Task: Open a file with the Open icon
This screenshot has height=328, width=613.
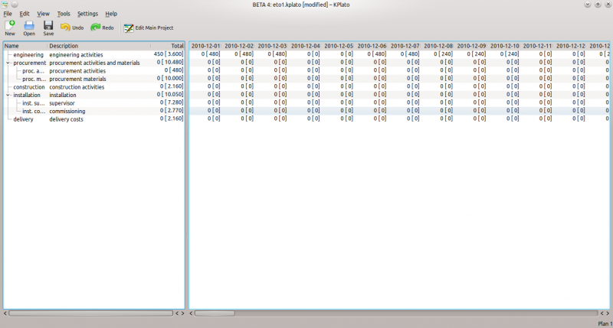Action: [29, 25]
